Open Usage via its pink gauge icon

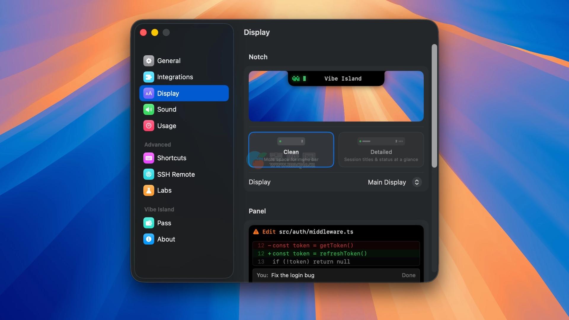pyautogui.click(x=148, y=126)
